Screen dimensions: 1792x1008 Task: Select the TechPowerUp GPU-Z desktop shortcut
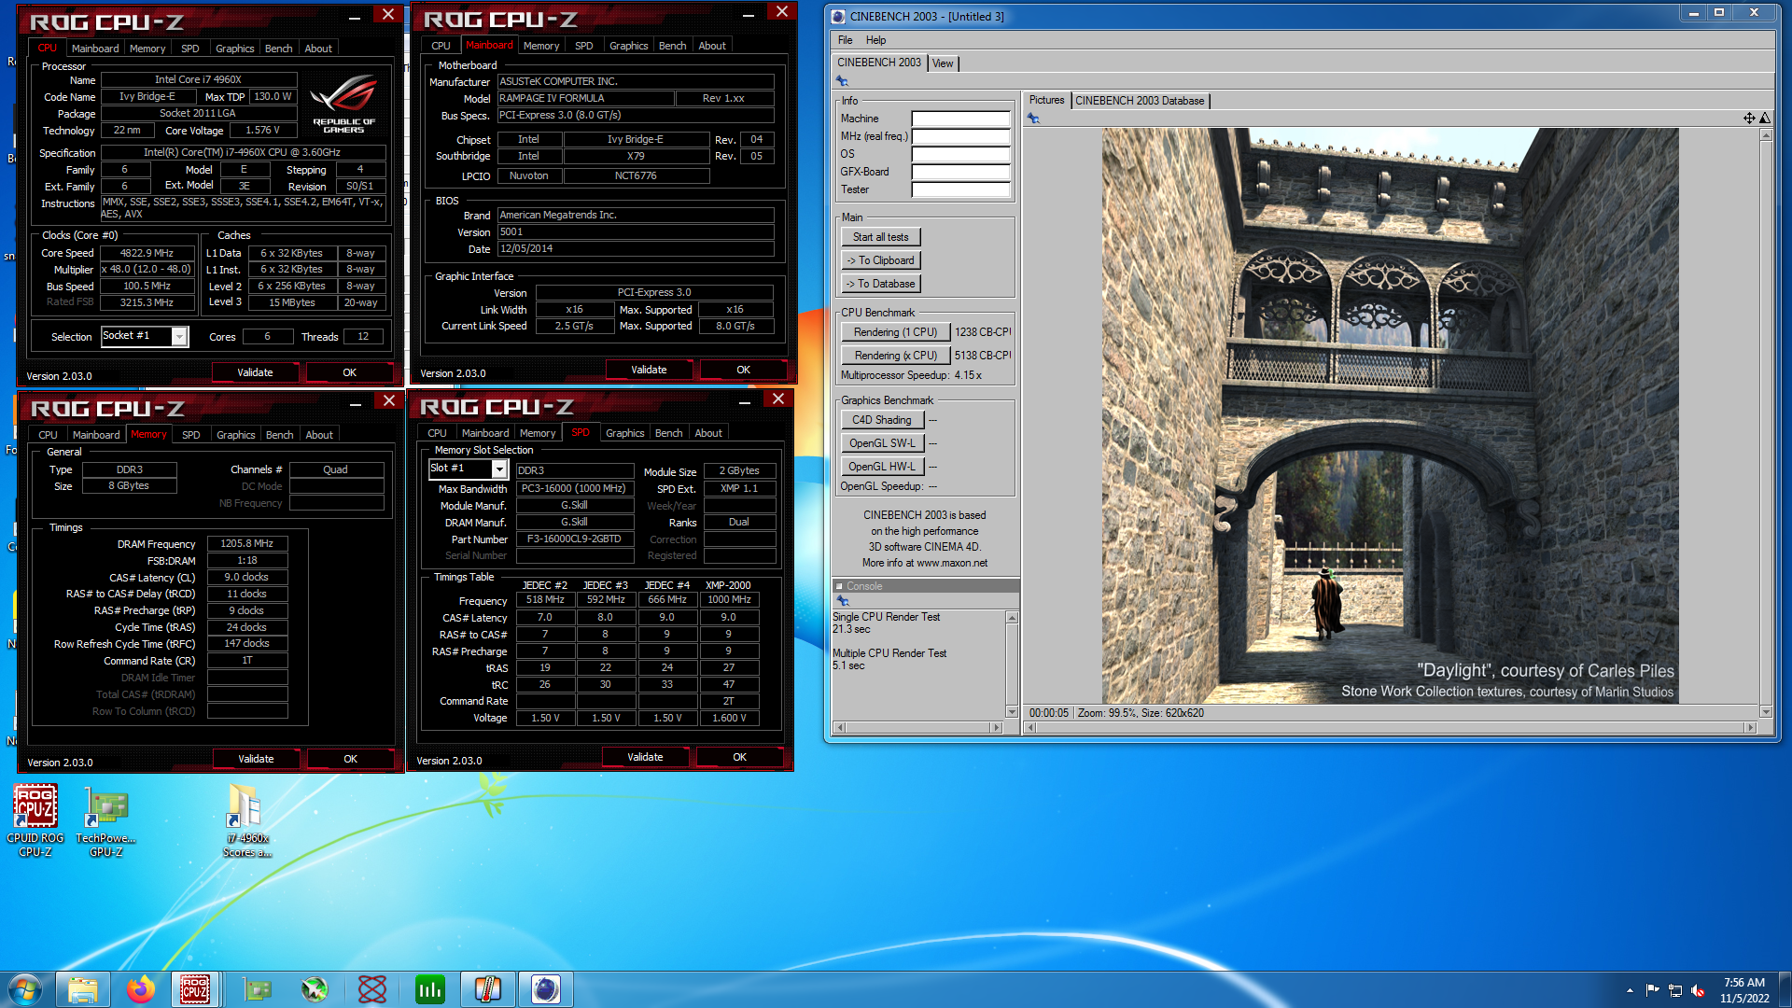105,821
